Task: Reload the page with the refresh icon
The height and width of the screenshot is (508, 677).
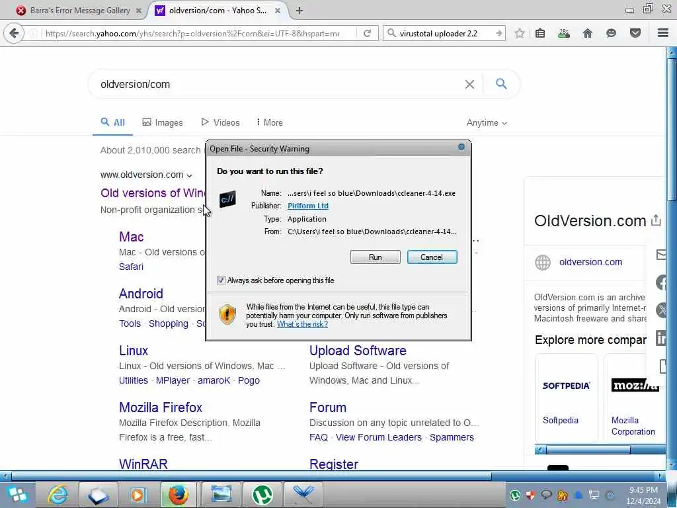Action: (367, 33)
